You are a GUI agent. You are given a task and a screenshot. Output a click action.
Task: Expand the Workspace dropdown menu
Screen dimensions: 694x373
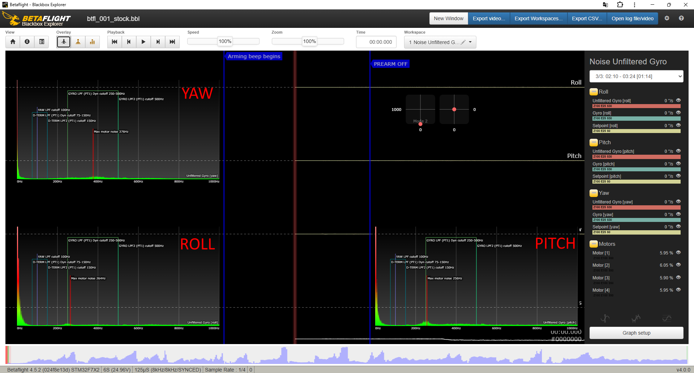470,42
